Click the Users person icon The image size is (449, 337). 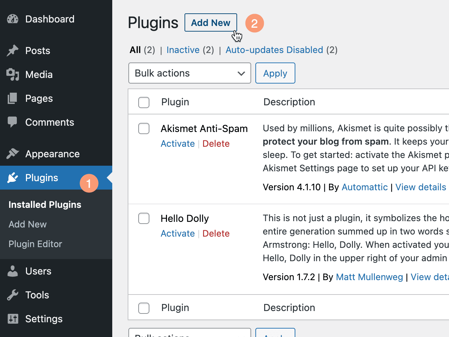(13, 271)
